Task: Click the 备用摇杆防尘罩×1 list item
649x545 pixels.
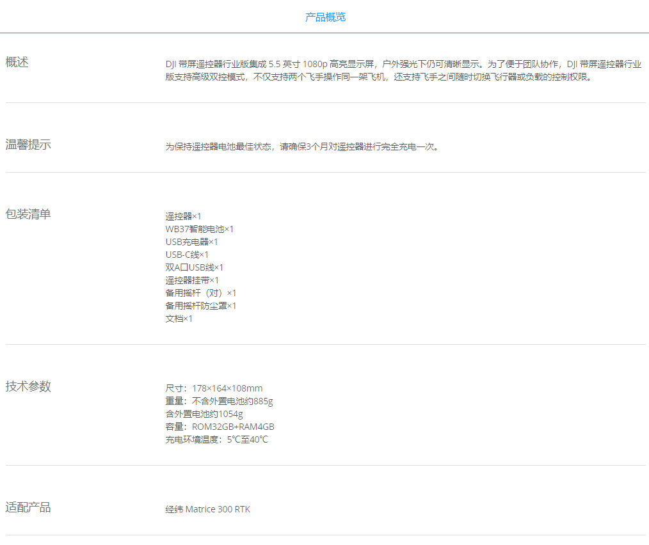Action: point(200,306)
